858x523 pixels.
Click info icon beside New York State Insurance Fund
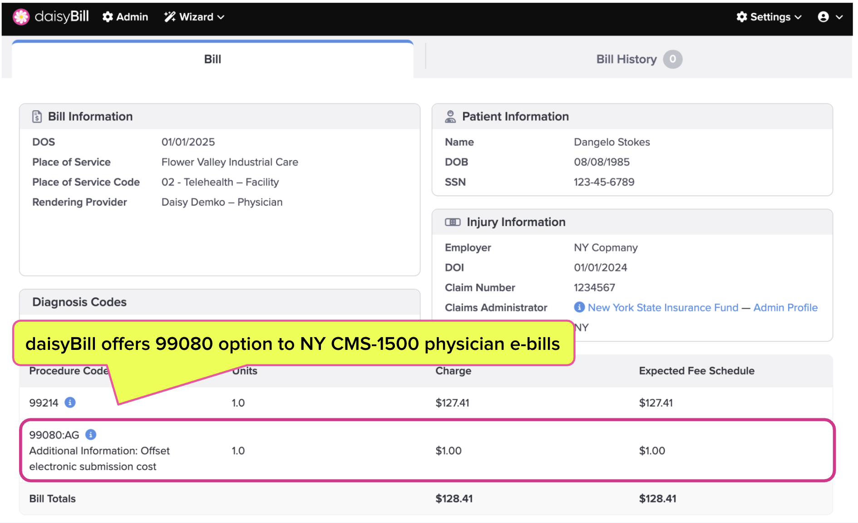coord(579,307)
